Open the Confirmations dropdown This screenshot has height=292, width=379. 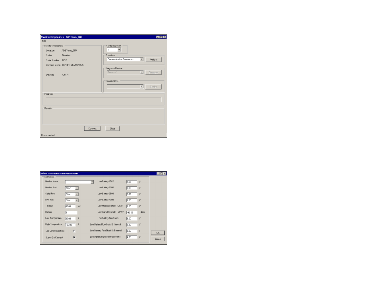pyautogui.click(x=142, y=86)
